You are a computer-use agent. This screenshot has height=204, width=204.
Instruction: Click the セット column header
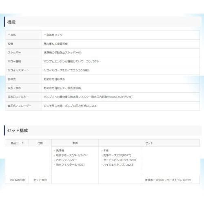[149, 143]
